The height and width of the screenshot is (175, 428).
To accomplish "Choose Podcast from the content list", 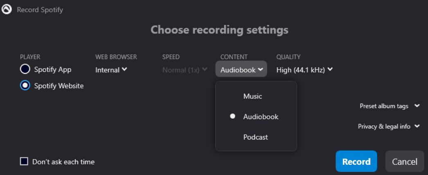I will click(256, 137).
